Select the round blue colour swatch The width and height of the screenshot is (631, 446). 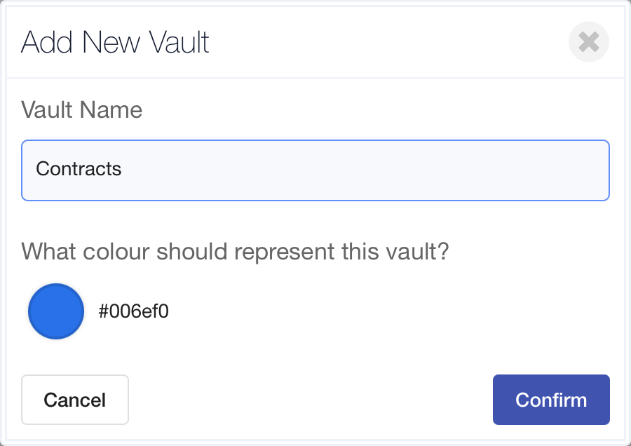[56, 311]
